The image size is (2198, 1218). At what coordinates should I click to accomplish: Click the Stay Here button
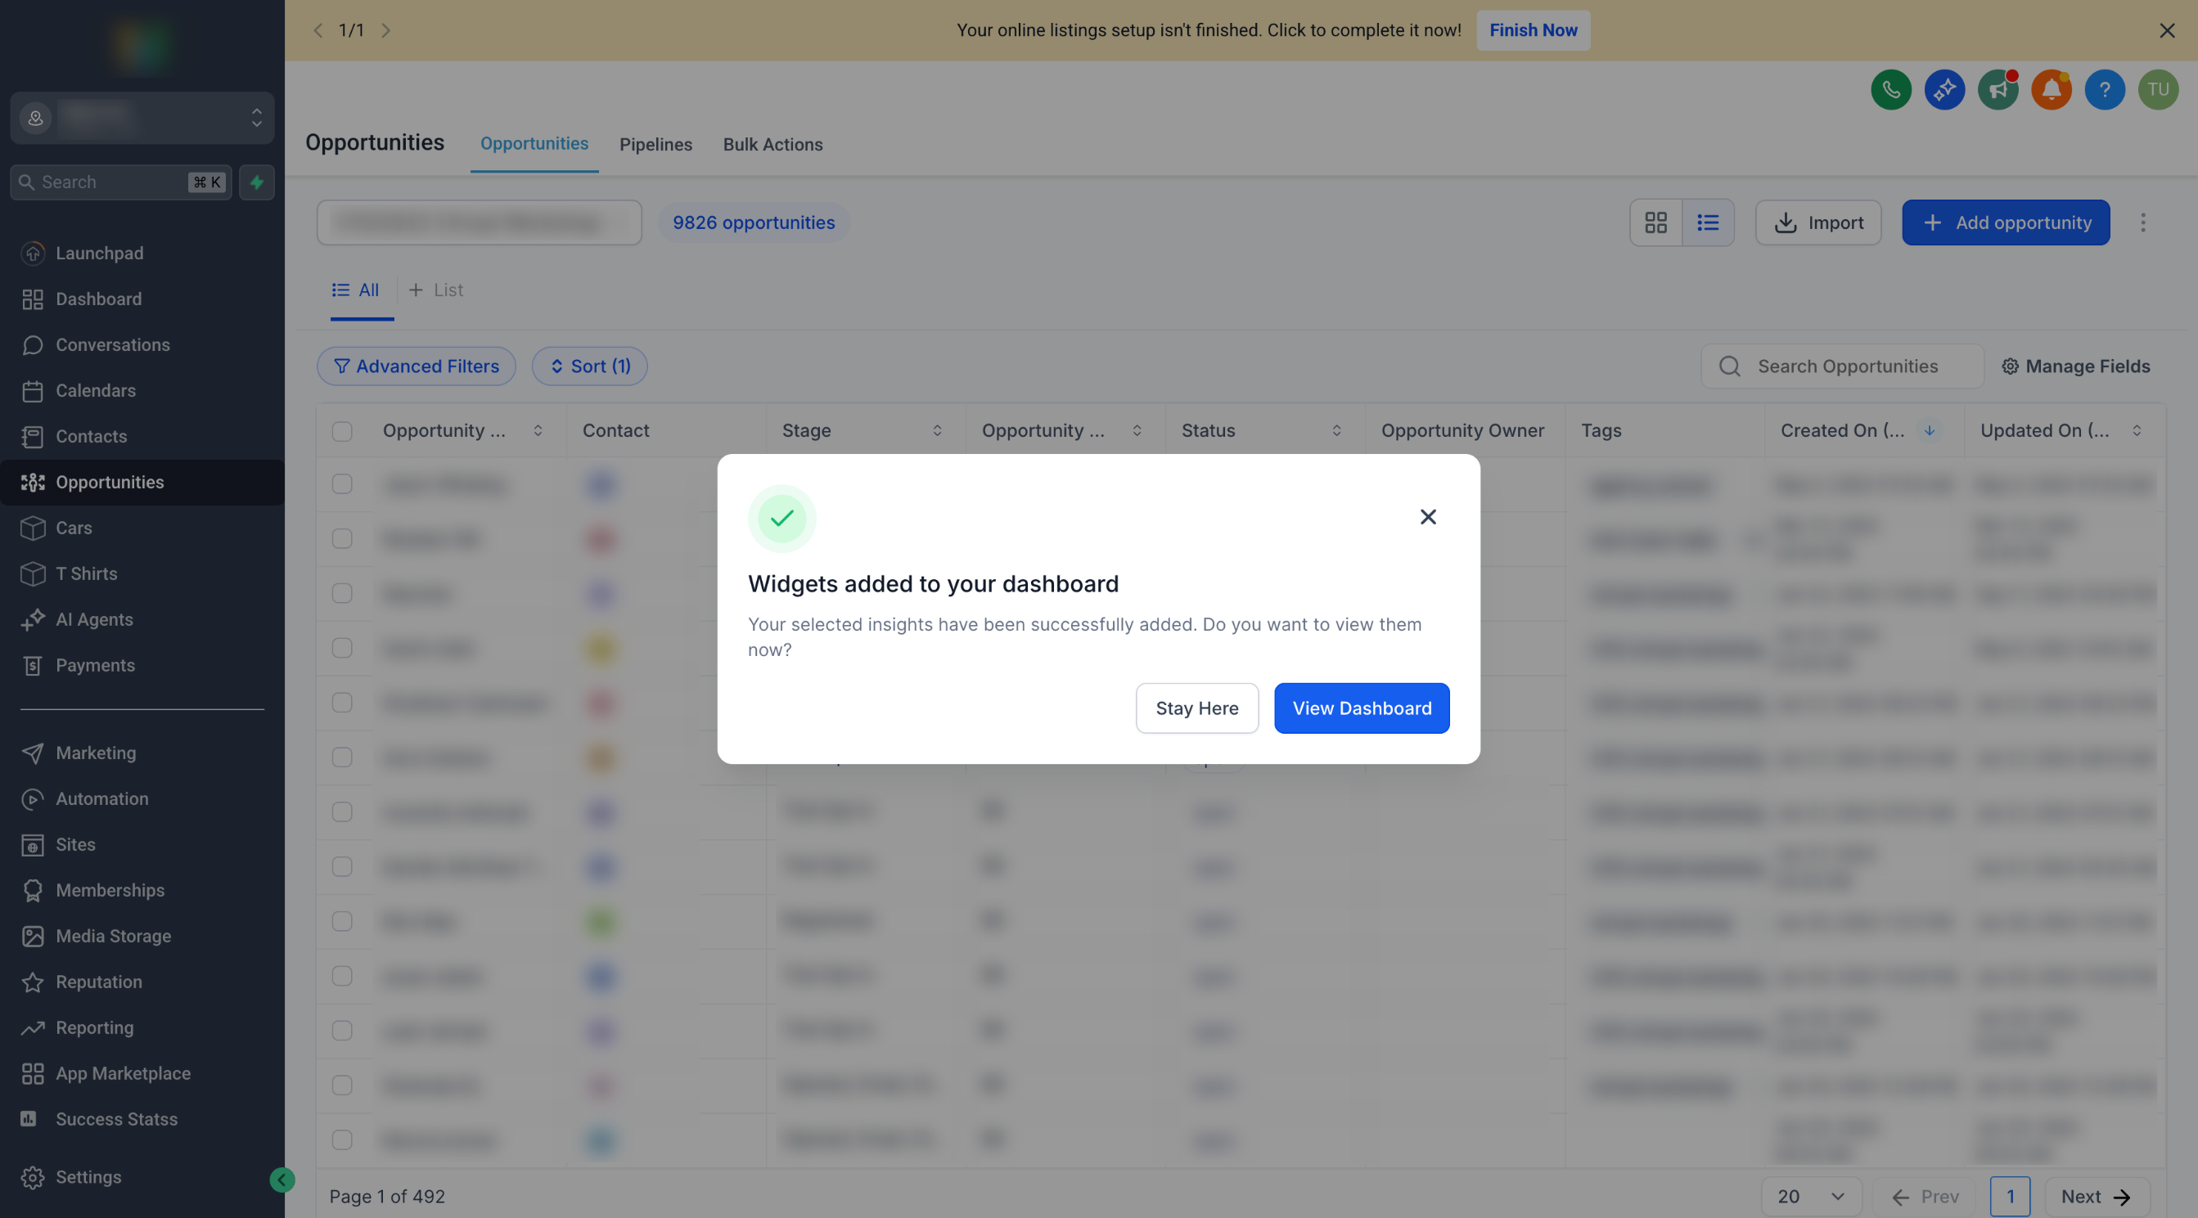pos(1196,708)
